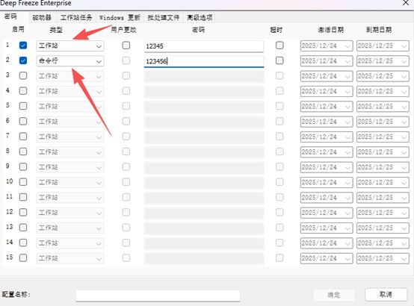
Task: Click the 到期日期 column header
Action: point(379,30)
